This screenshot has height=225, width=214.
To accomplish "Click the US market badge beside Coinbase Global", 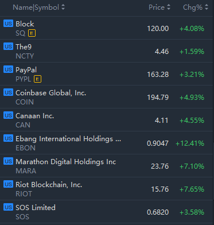I will 8,92.
